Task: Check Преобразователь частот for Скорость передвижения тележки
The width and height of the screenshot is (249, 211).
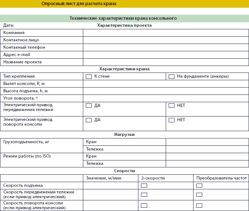Action: point(199,195)
